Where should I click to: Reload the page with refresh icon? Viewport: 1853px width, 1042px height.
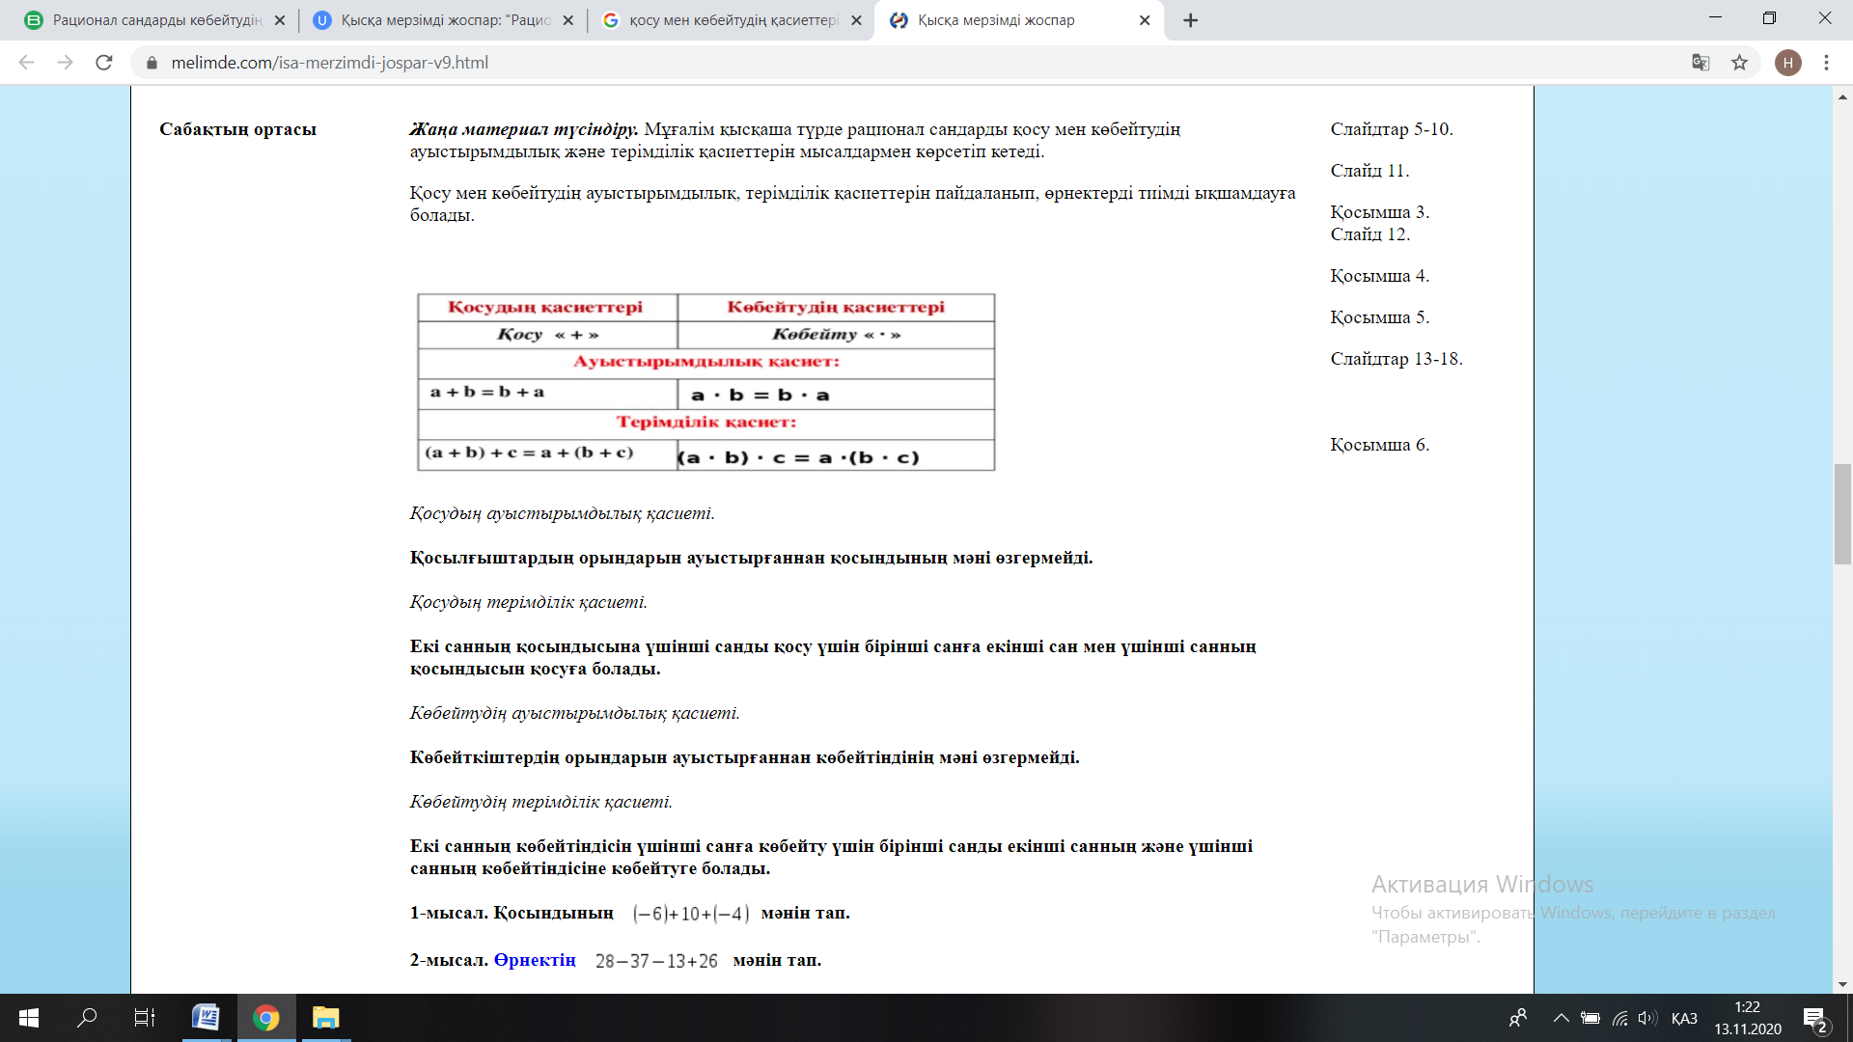click(104, 63)
